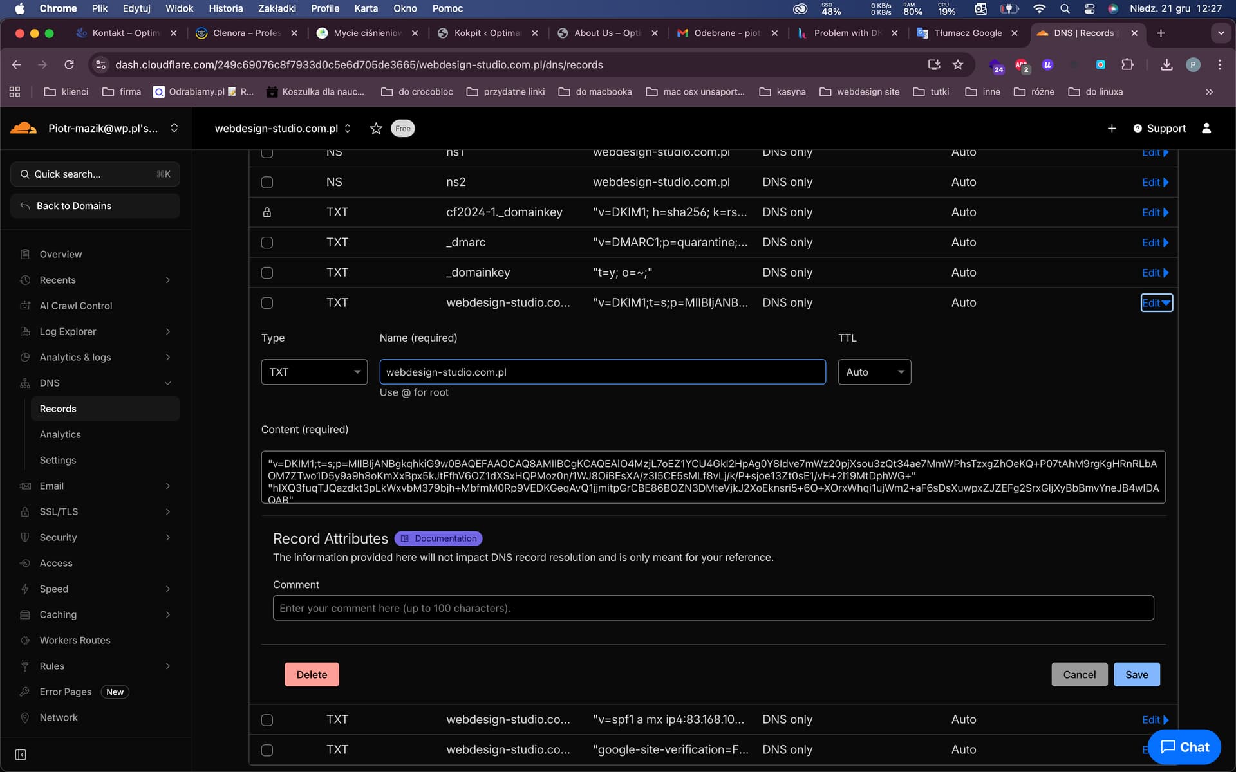The height and width of the screenshot is (772, 1236).
Task: Click the plus add icon in header
Action: 1112,128
